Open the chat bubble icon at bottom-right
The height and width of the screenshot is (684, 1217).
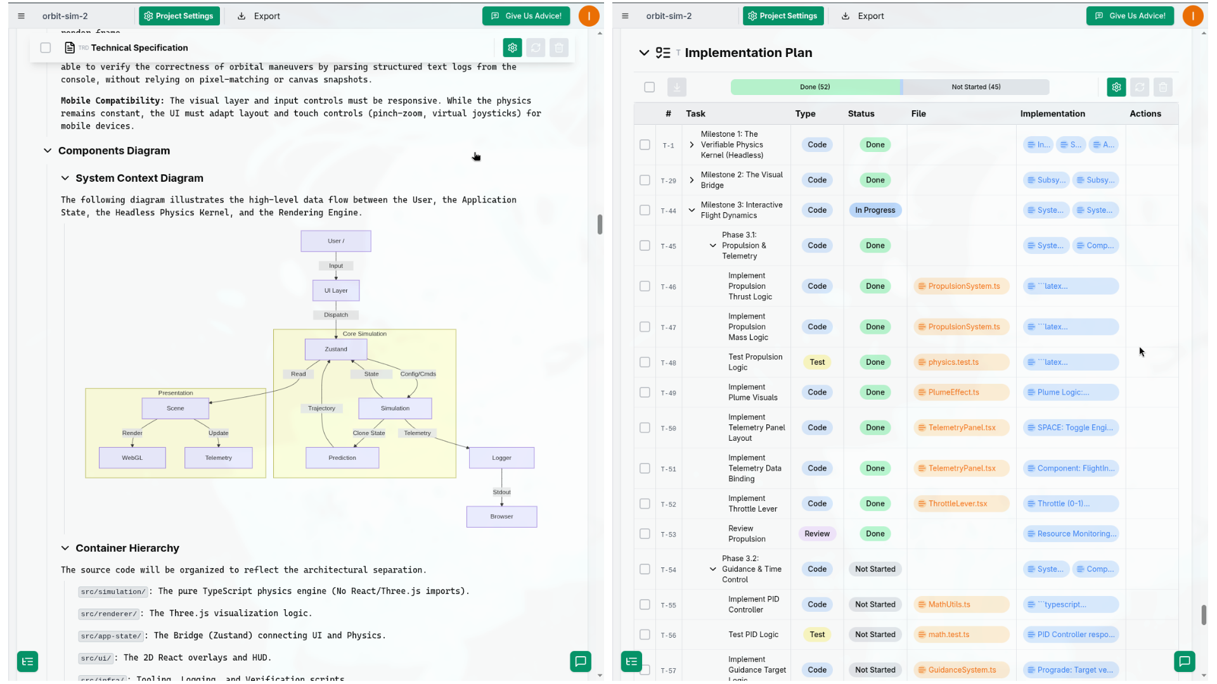click(1185, 661)
